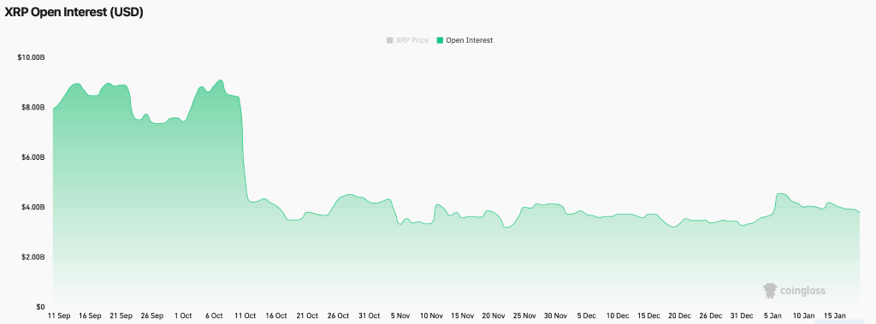Click the chart title XRP Open Interest (USD)

[x=74, y=13]
